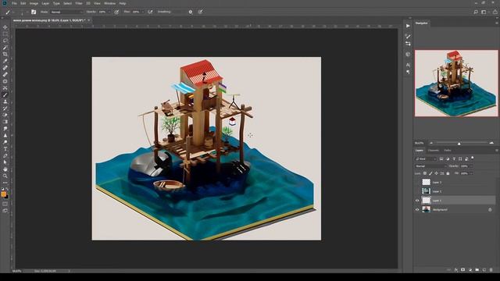Show Layer 2 via its visibility box

pyautogui.click(x=417, y=191)
